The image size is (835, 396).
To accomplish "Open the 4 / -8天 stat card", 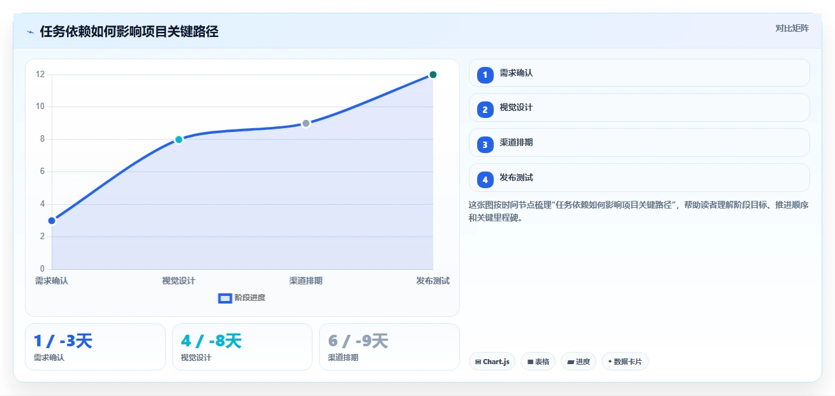I will point(242,347).
